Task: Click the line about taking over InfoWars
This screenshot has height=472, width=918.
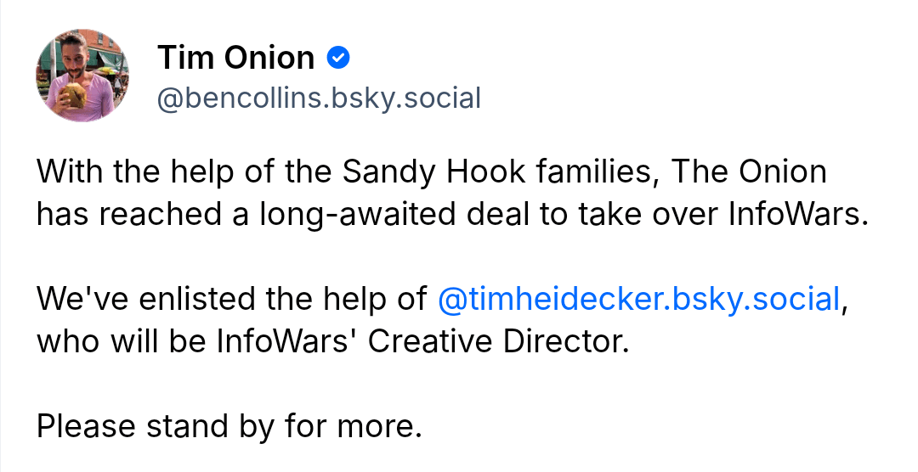Action: 454,213
